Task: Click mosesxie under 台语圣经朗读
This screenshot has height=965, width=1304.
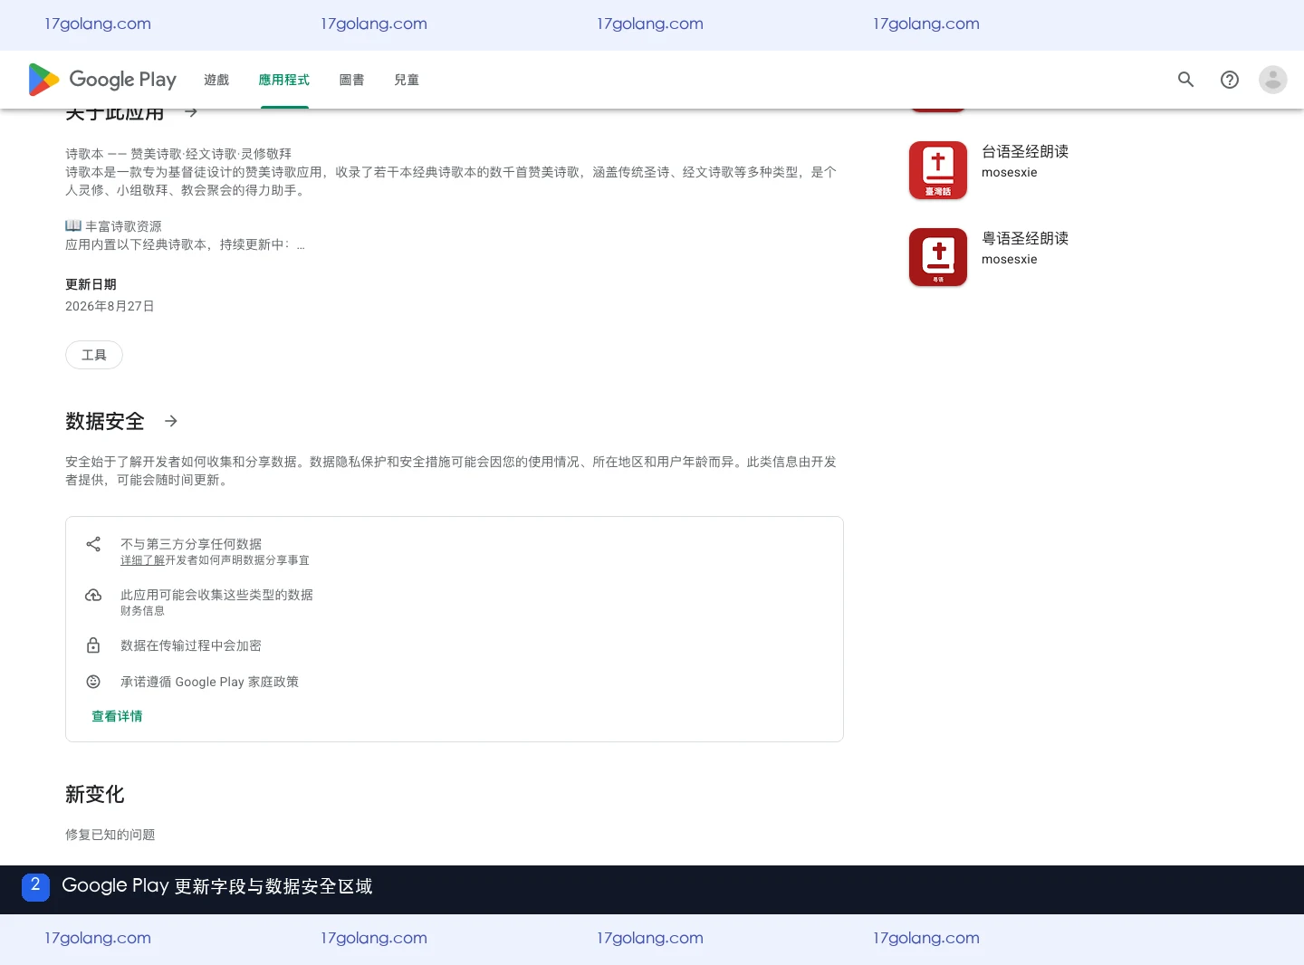Action: pyautogui.click(x=1010, y=172)
